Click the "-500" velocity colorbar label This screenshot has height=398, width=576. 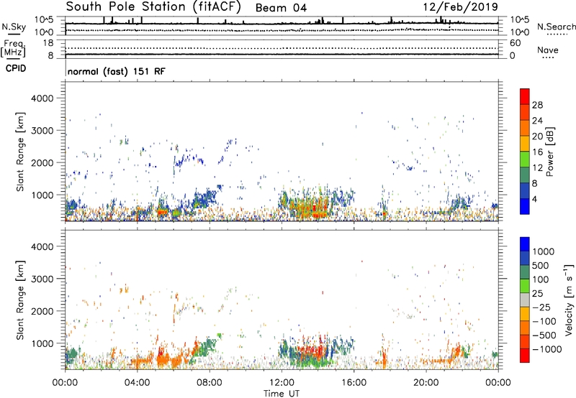[x=544, y=335]
